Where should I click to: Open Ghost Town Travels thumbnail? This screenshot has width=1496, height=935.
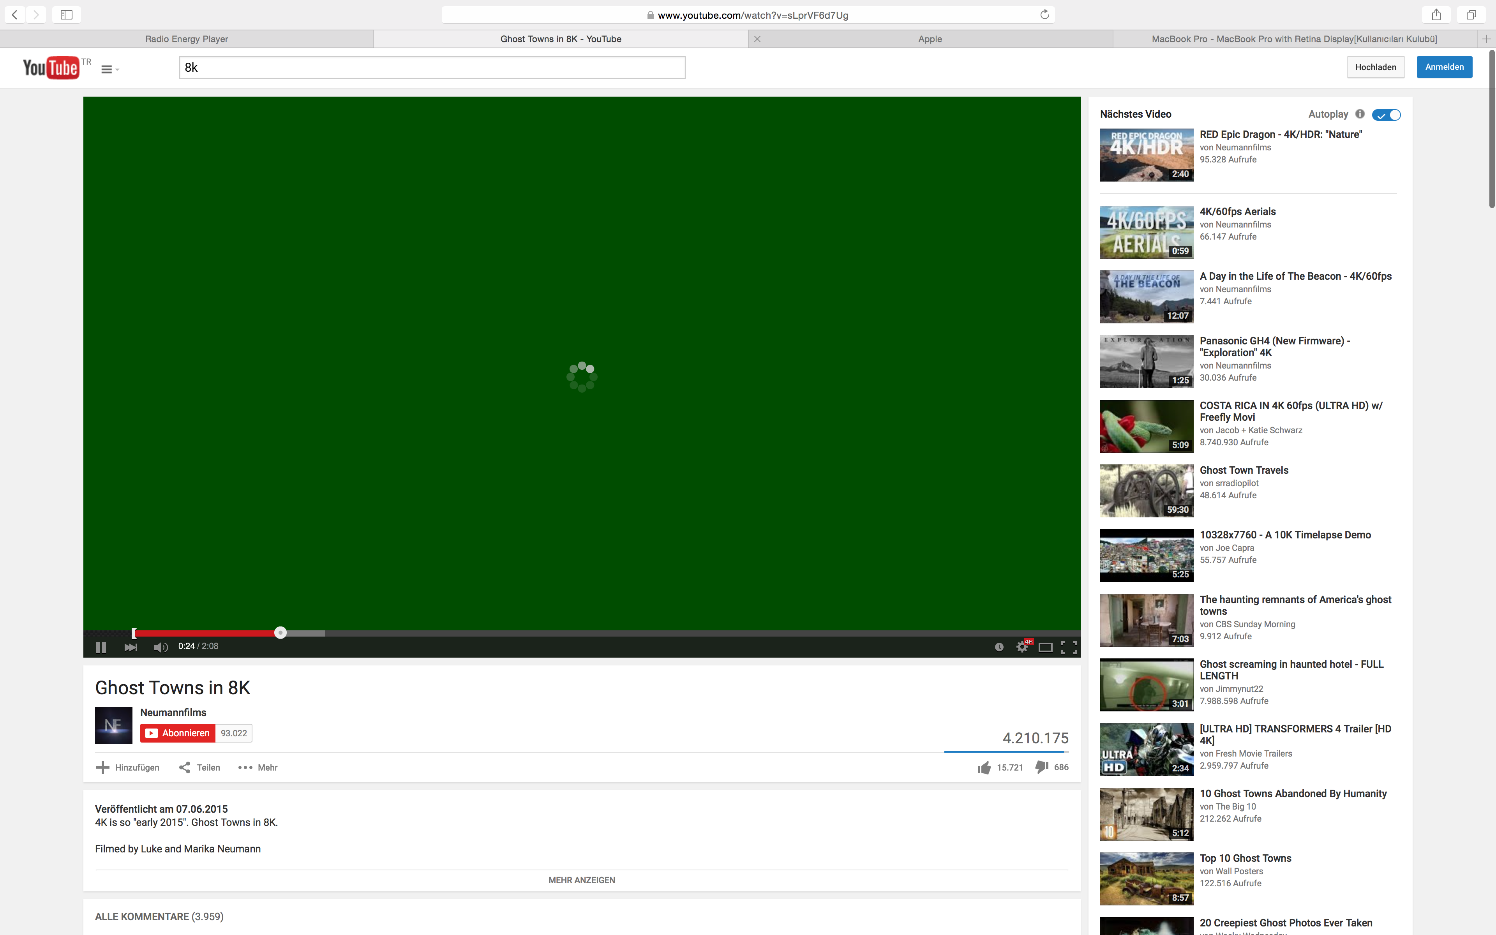click(1147, 491)
